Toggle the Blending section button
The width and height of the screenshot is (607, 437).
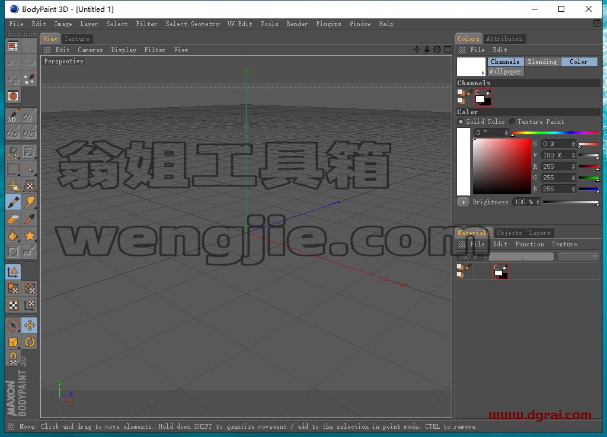[542, 62]
